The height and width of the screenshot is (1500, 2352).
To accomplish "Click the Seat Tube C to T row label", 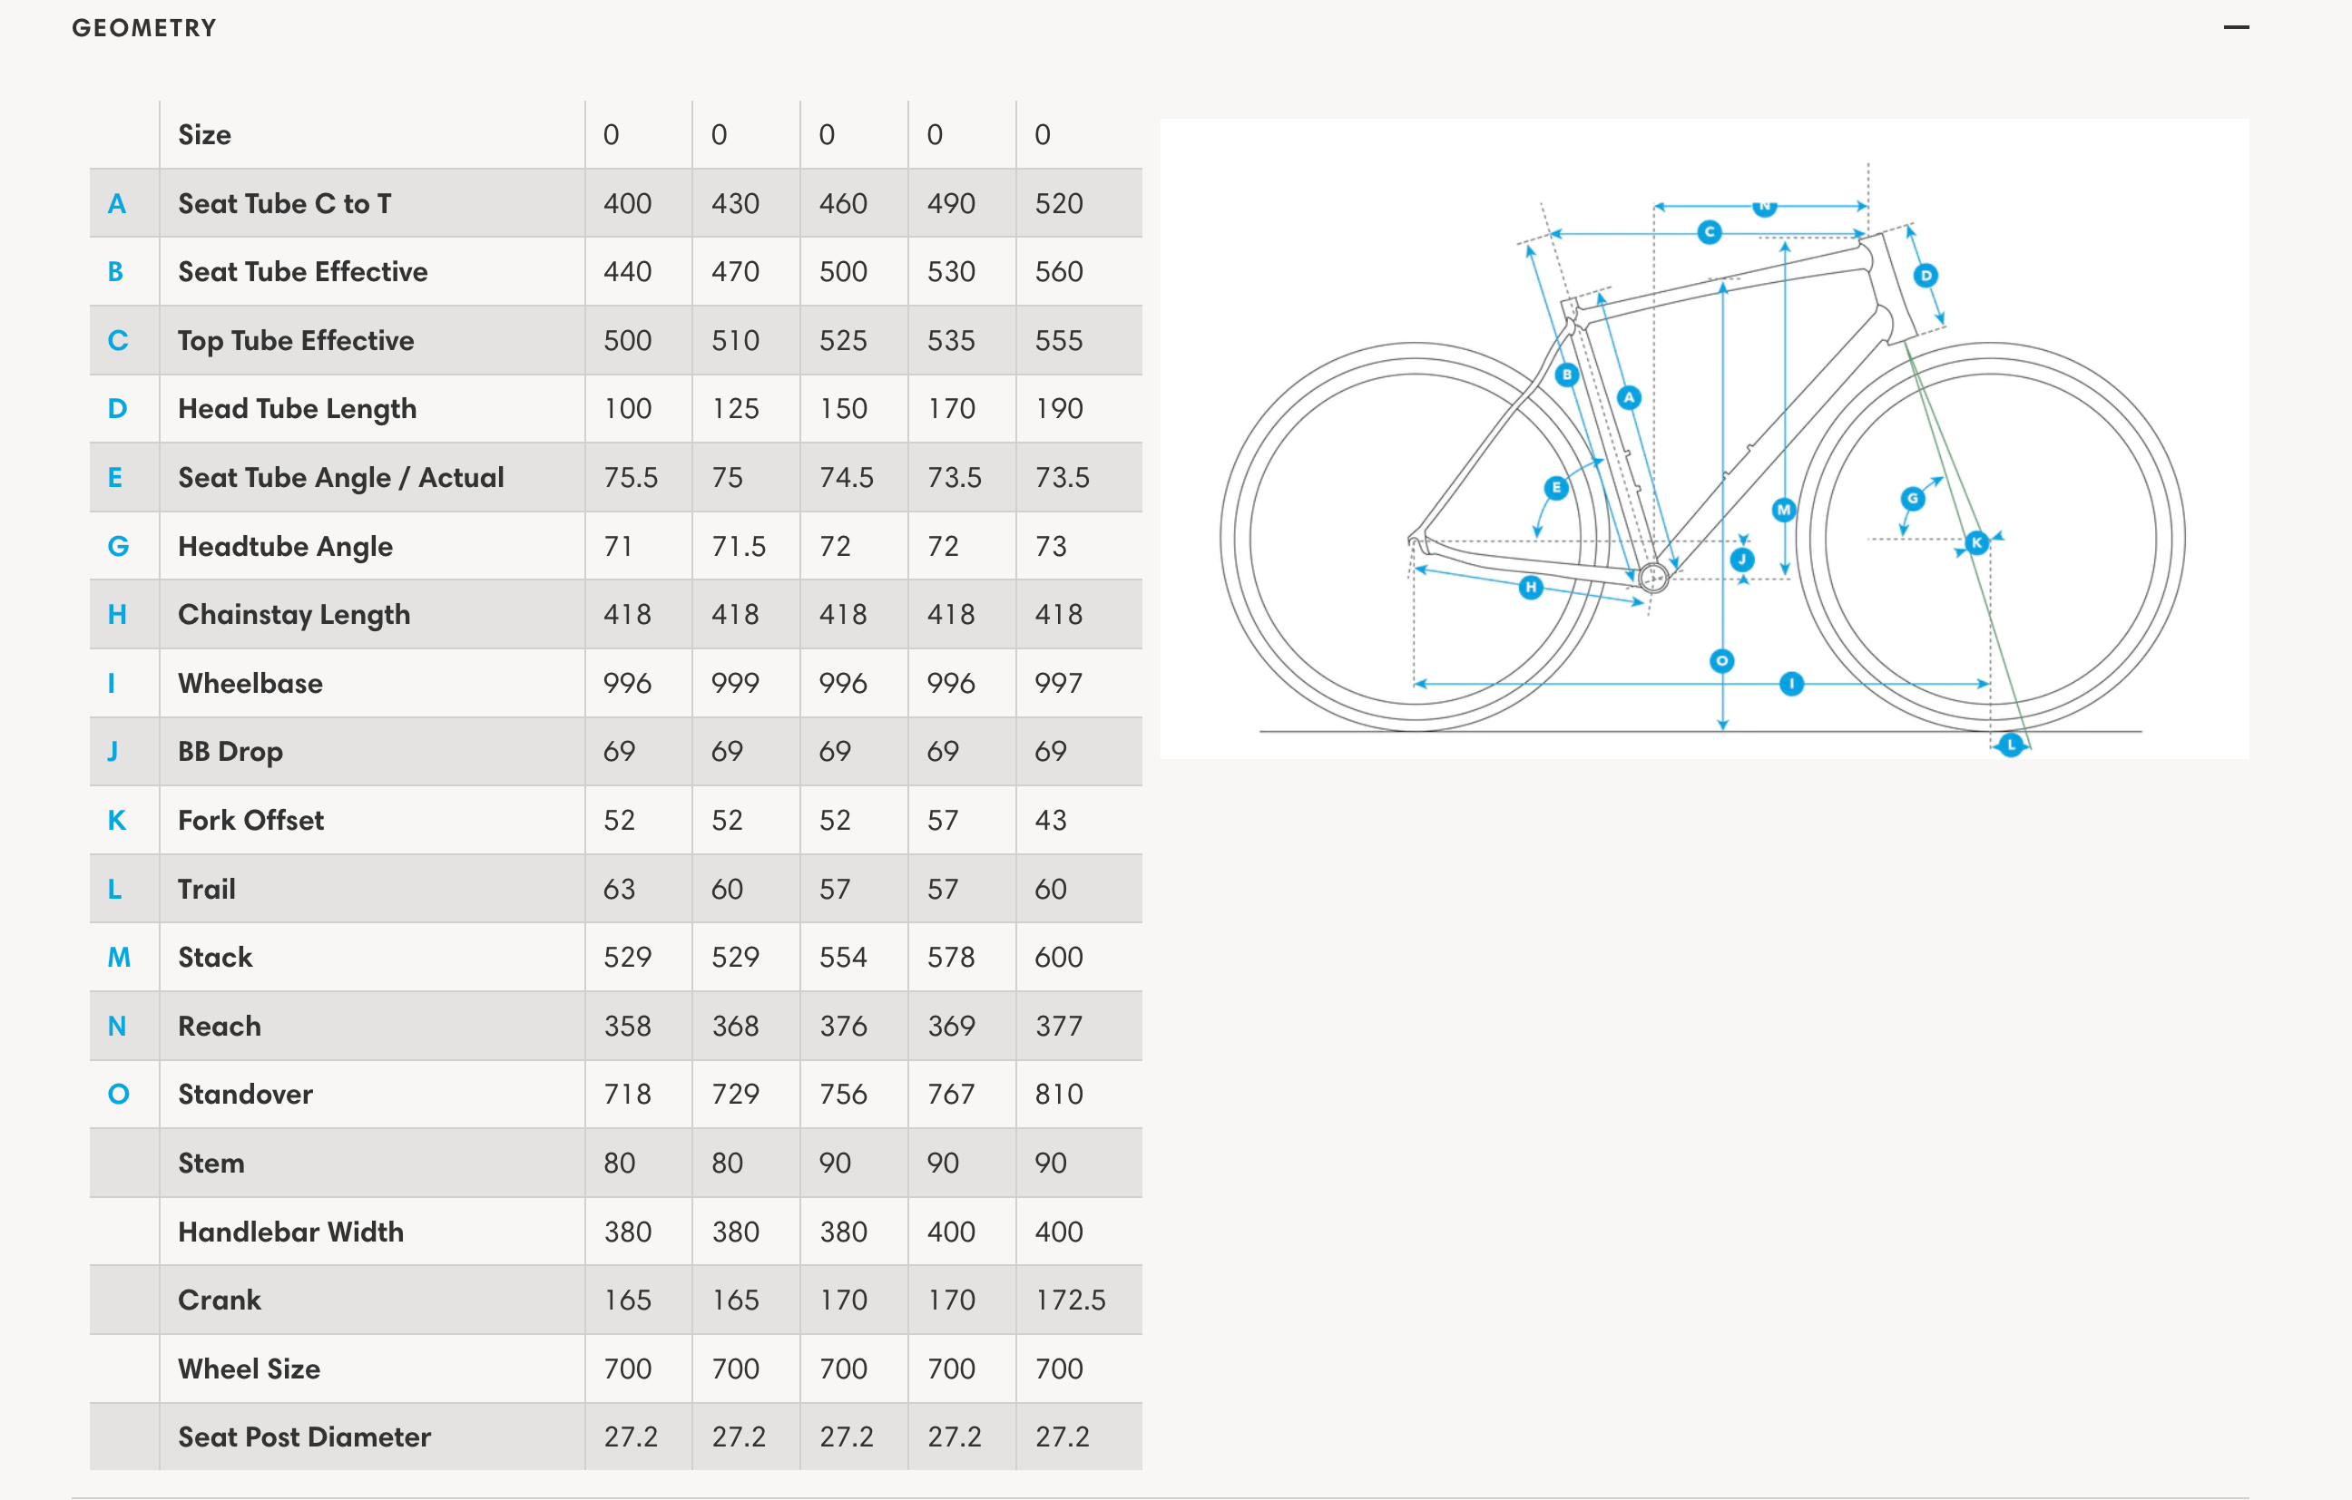I will click(x=284, y=203).
